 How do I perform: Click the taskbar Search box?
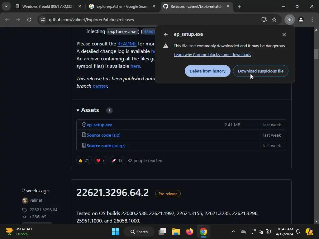click(139, 232)
